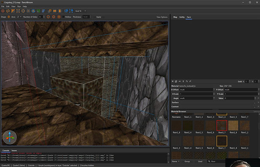Open Surface flags ellipsis button

255,102
